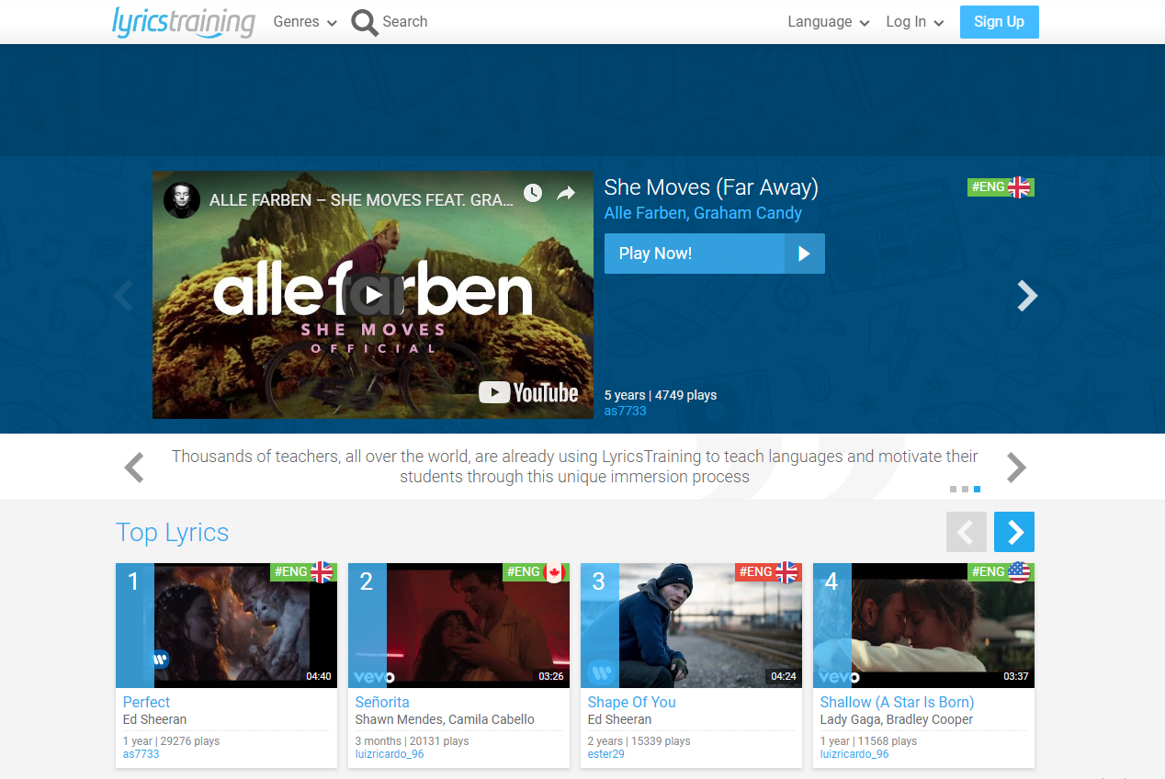Click the YouTube logo on video

click(x=528, y=393)
